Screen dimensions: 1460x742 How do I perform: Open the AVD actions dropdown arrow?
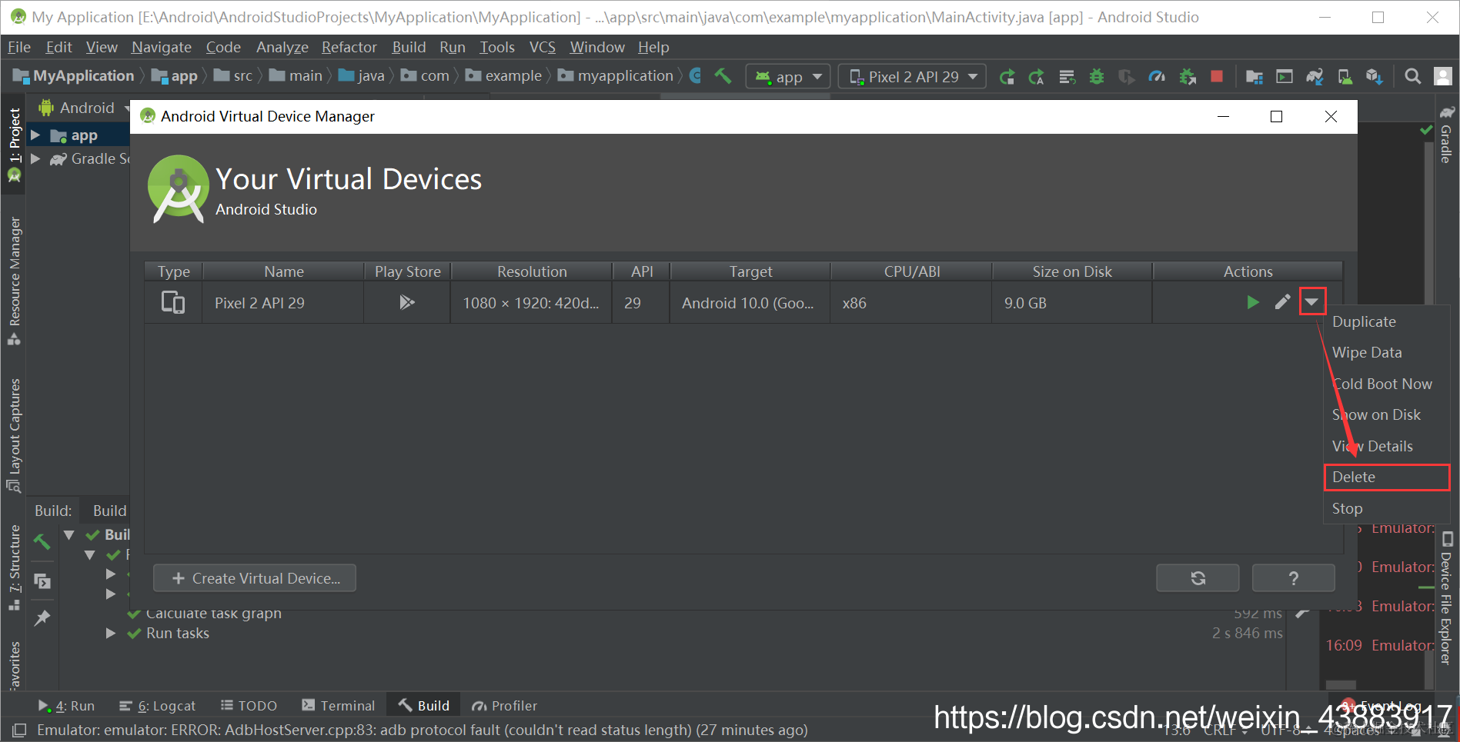(1312, 302)
